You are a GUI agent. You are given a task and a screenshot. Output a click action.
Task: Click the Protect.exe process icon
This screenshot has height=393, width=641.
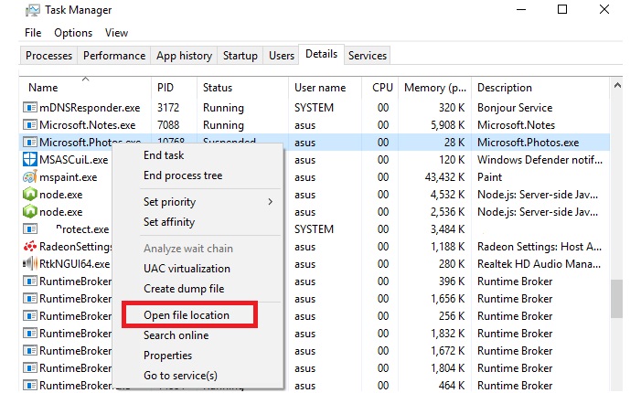click(x=30, y=228)
